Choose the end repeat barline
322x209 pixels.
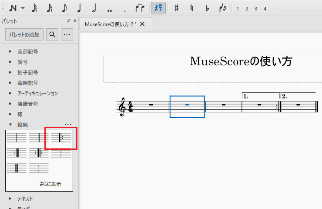17,153
